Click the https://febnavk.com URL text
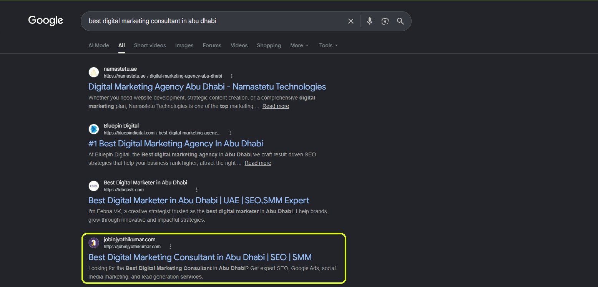598x287 pixels. [124, 190]
